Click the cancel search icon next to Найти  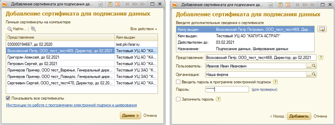[x=33, y=29]
